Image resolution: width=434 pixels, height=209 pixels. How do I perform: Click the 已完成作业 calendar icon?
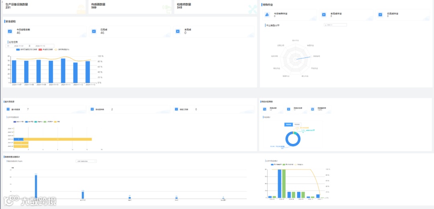tap(380, 14)
